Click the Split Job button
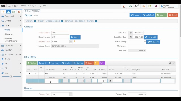Viewport: 181px width, 101px height. 79,63
